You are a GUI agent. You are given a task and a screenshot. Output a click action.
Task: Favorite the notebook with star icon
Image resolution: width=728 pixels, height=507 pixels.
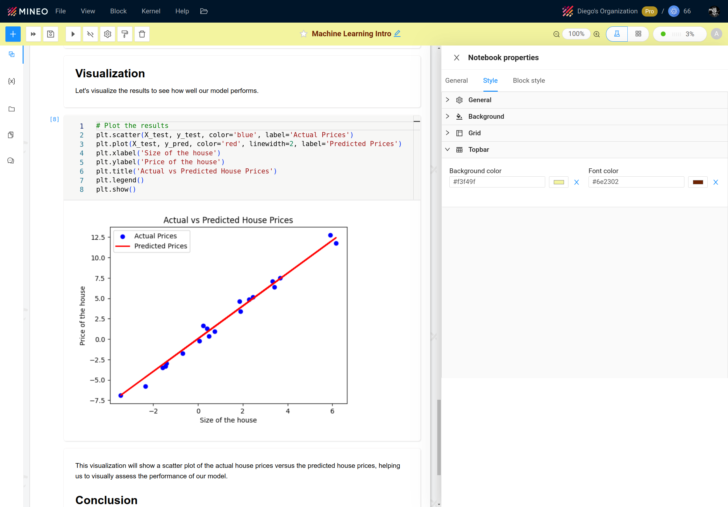click(x=303, y=34)
